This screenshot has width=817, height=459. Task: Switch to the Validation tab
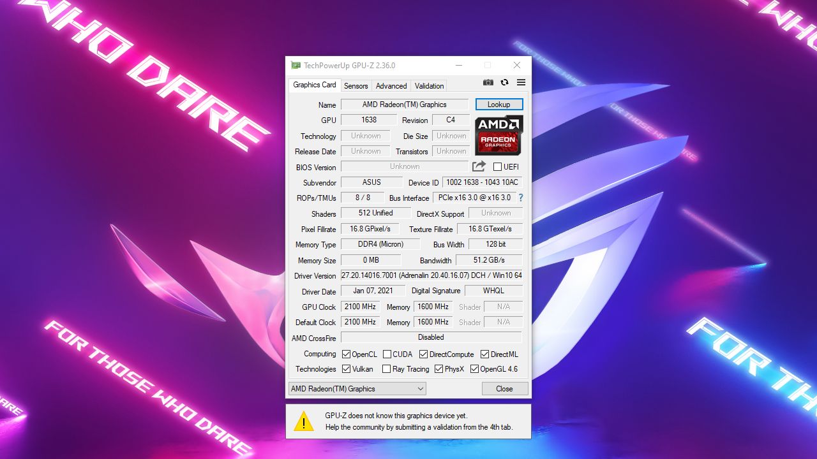tap(428, 85)
